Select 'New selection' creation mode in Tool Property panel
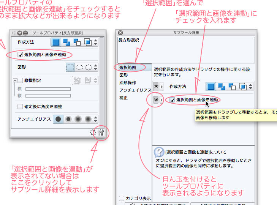Image resolution: width=277 pixels, height=205 pixels. (x=56, y=42)
